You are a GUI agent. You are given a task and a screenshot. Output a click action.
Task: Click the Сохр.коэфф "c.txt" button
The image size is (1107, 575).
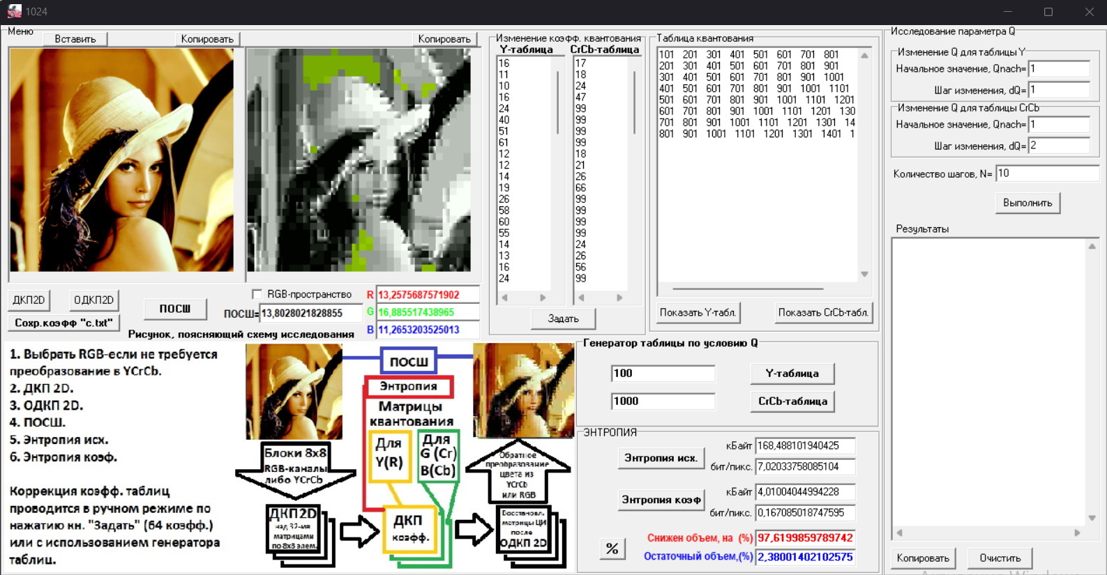click(63, 323)
